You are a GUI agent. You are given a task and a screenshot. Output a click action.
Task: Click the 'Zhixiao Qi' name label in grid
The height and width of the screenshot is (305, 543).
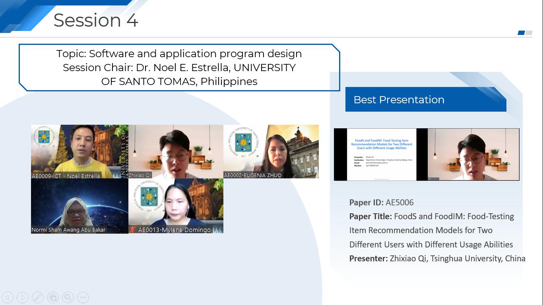pyautogui.click(x=140, y=175)
